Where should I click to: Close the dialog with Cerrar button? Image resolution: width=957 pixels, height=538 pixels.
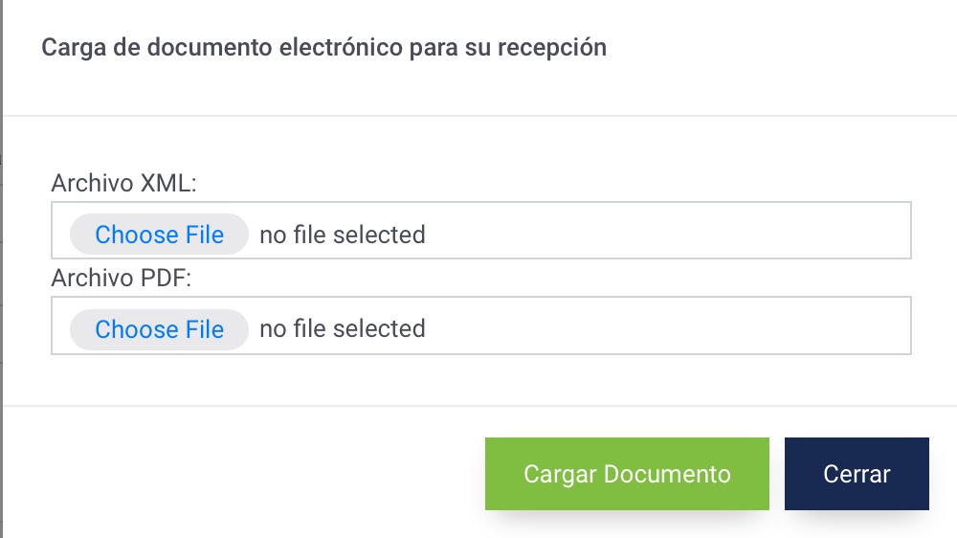point(857,474)
